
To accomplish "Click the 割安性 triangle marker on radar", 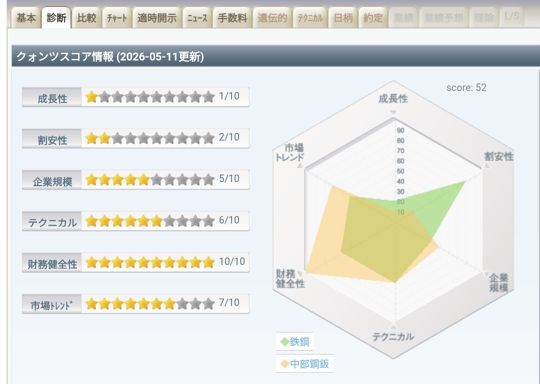I will click(x=486, y=165).
